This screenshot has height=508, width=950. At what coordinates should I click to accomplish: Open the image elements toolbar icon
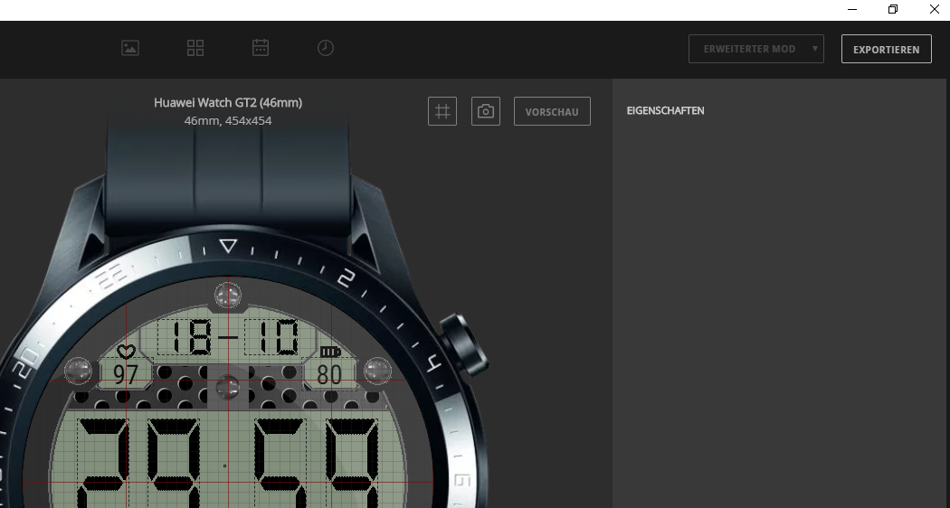[130, 48]
